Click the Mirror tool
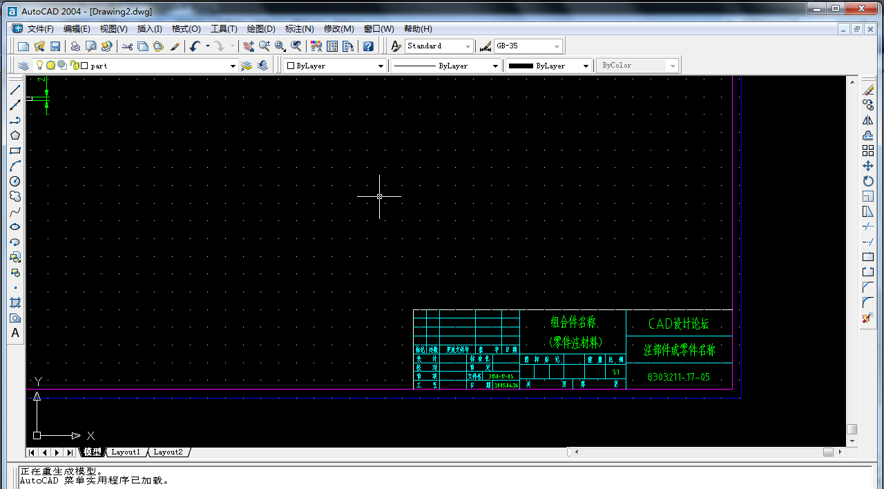884x489 pixels. 868,120
